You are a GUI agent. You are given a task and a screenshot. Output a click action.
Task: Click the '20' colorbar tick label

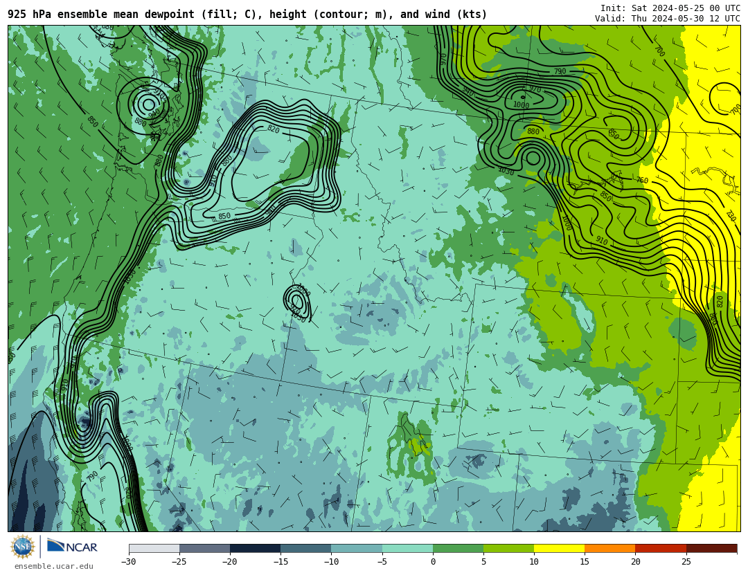[x=635, y=562]
